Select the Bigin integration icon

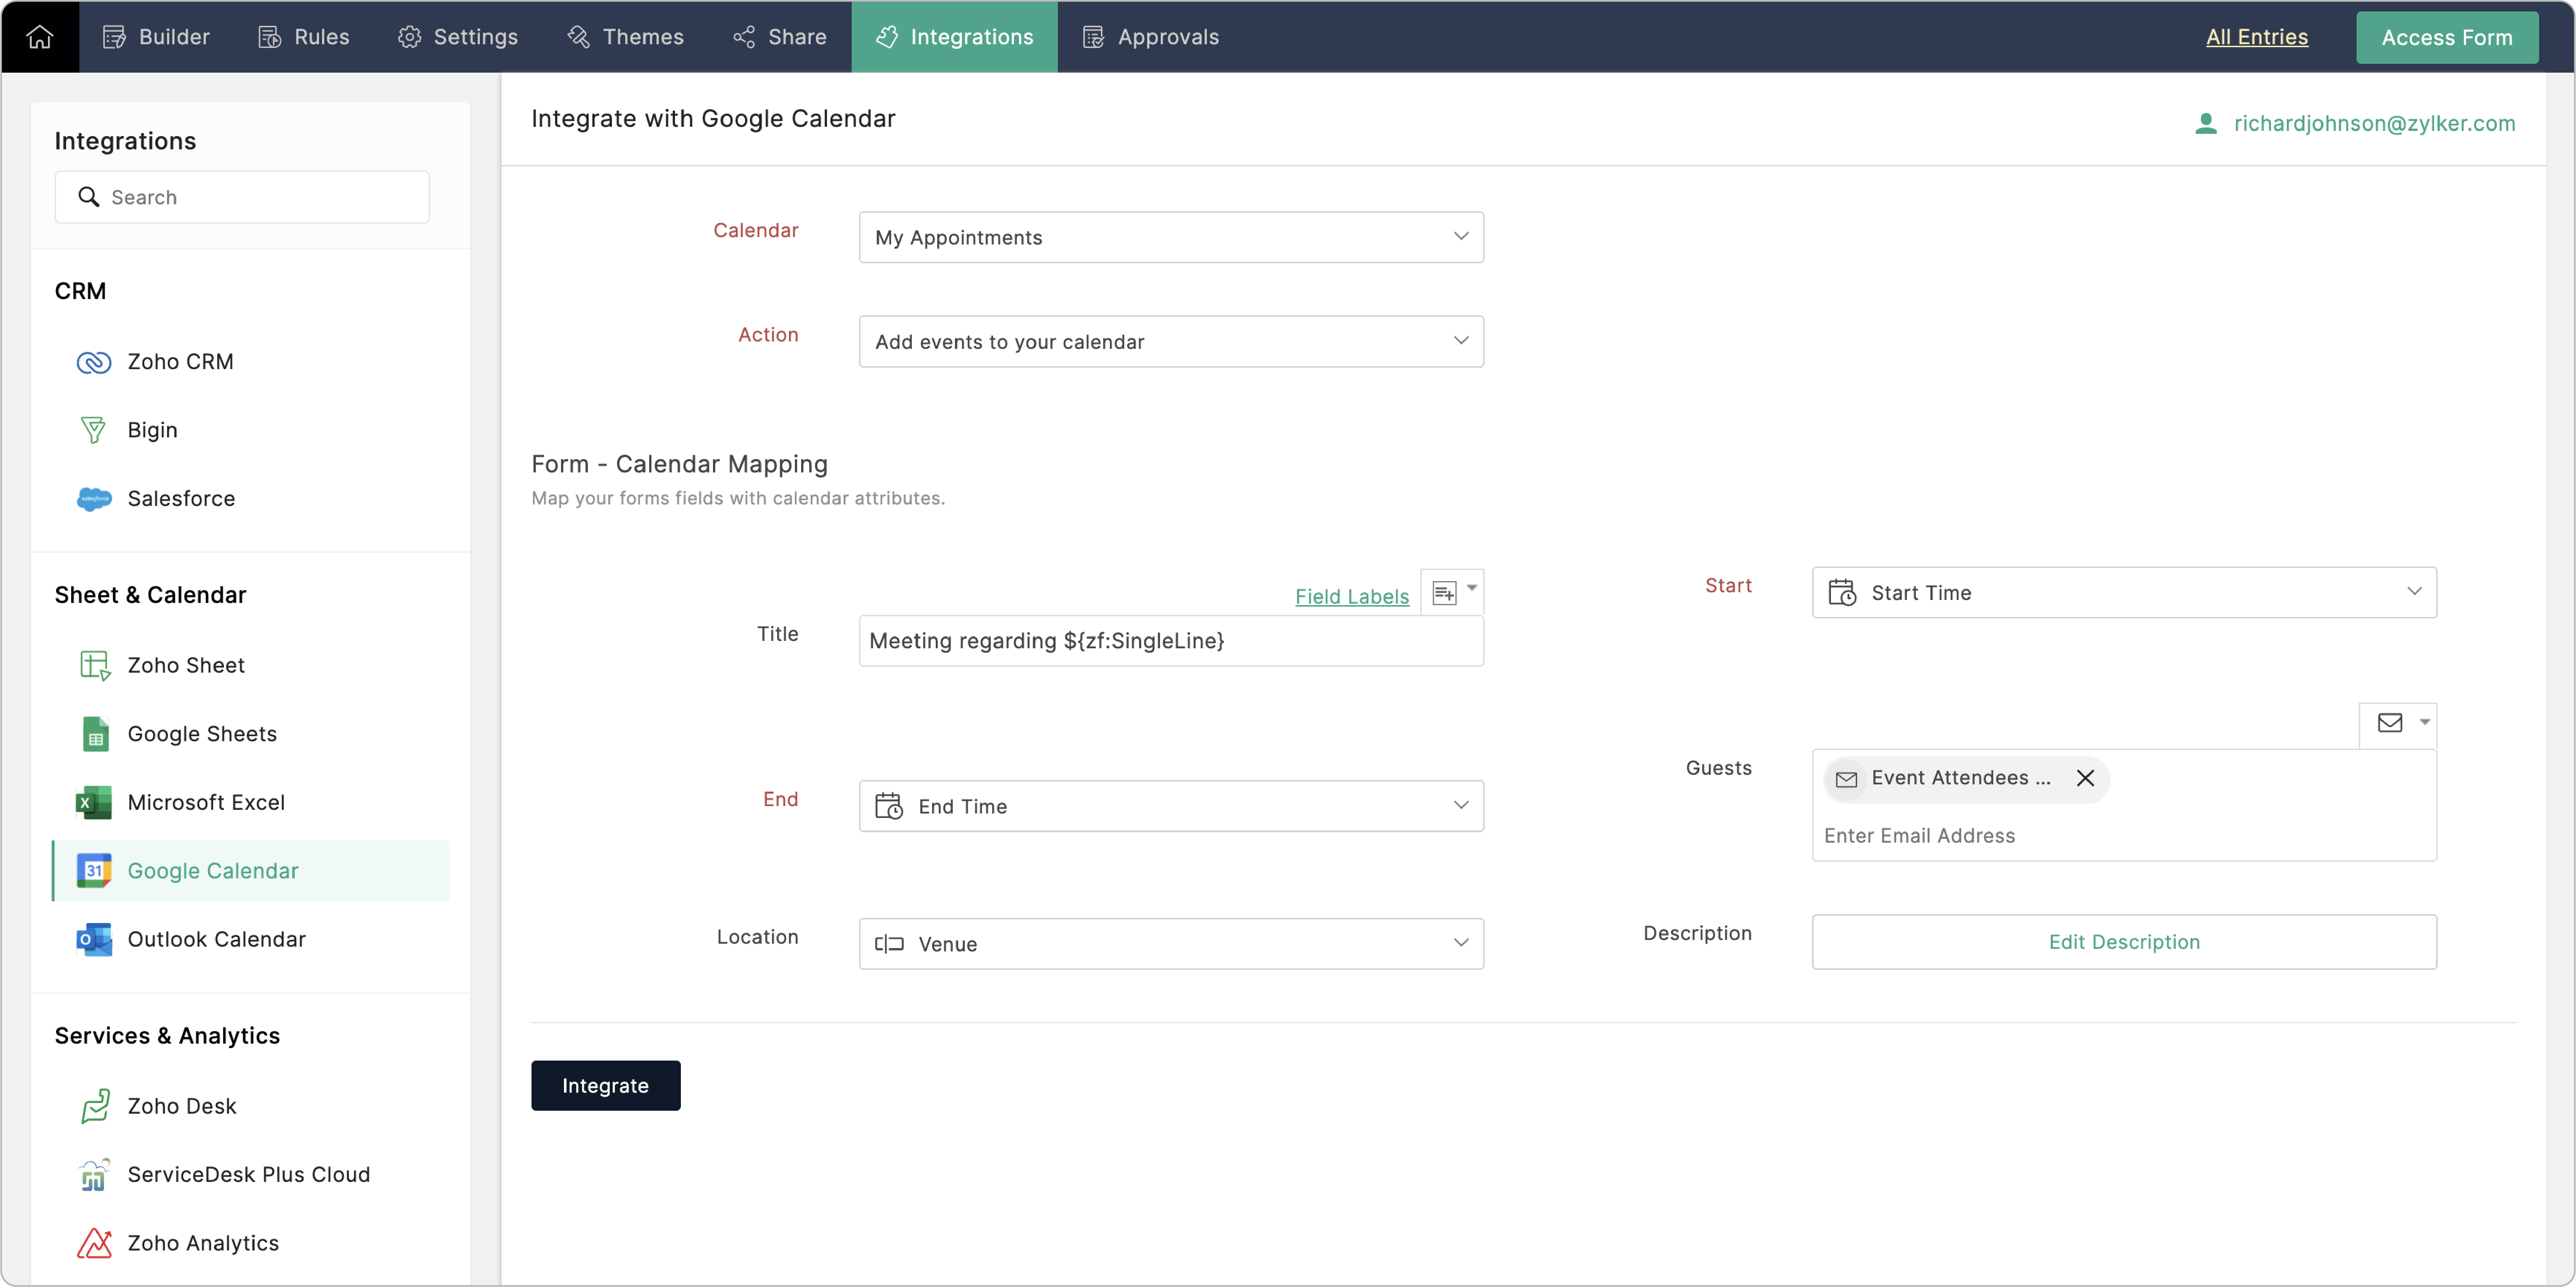[x=93, y=430]
